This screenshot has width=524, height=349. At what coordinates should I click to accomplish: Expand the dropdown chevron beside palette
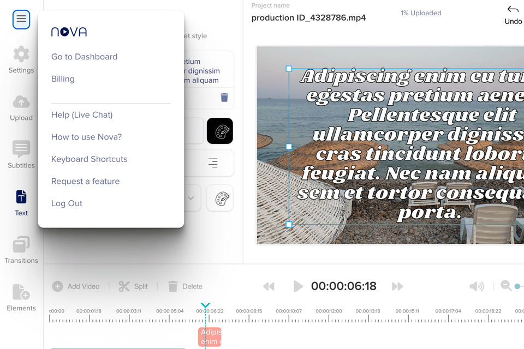[191, 198]
